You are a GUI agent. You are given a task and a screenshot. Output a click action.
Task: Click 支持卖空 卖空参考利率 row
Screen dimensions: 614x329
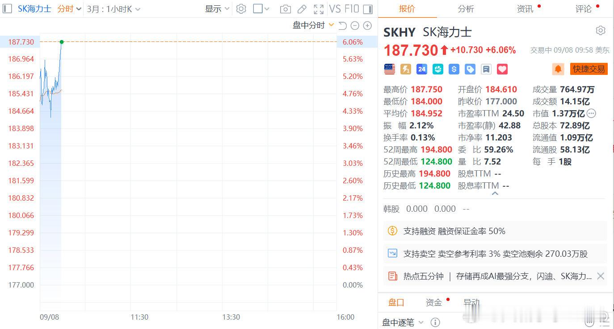495,254
